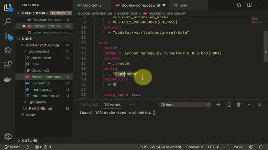Open the terminal selector '2: bash' dropdown
The width and height of the screenshot is (268, 150).
(x=185, y=105)
